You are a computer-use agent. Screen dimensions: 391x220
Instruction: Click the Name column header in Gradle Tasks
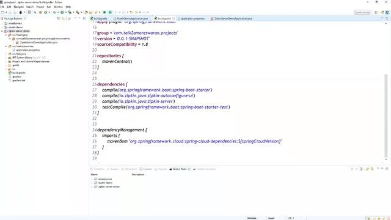[x=94, y=175]
